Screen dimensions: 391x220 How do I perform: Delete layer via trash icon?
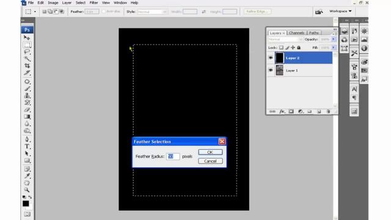coord(329,111)
